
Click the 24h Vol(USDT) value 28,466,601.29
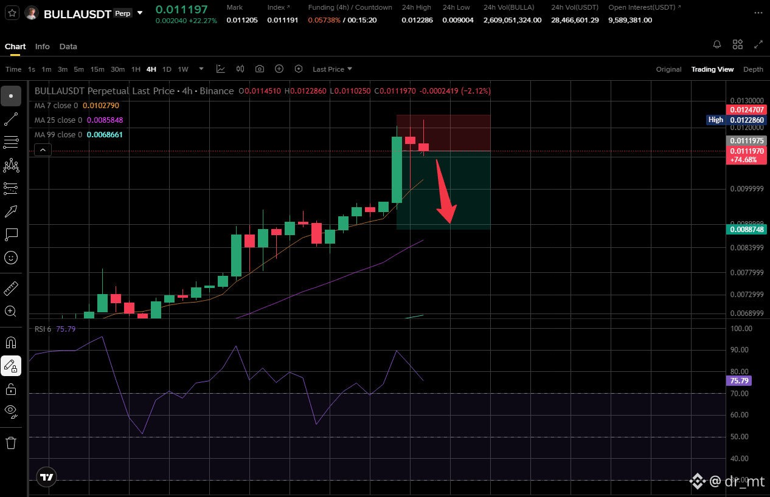575,20
